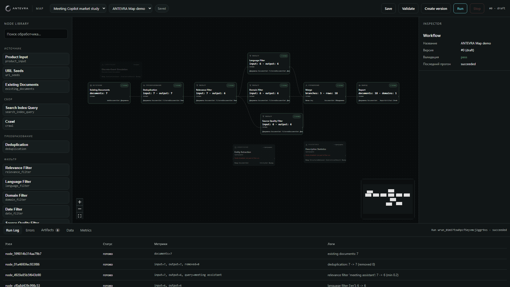Click the funnel icon on Language Filter node

point(250,56)
